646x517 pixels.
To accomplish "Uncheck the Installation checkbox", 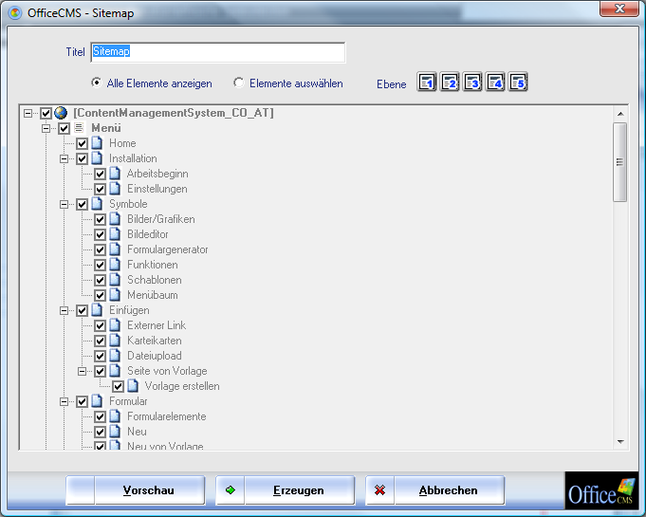I will tap(82, 158).
